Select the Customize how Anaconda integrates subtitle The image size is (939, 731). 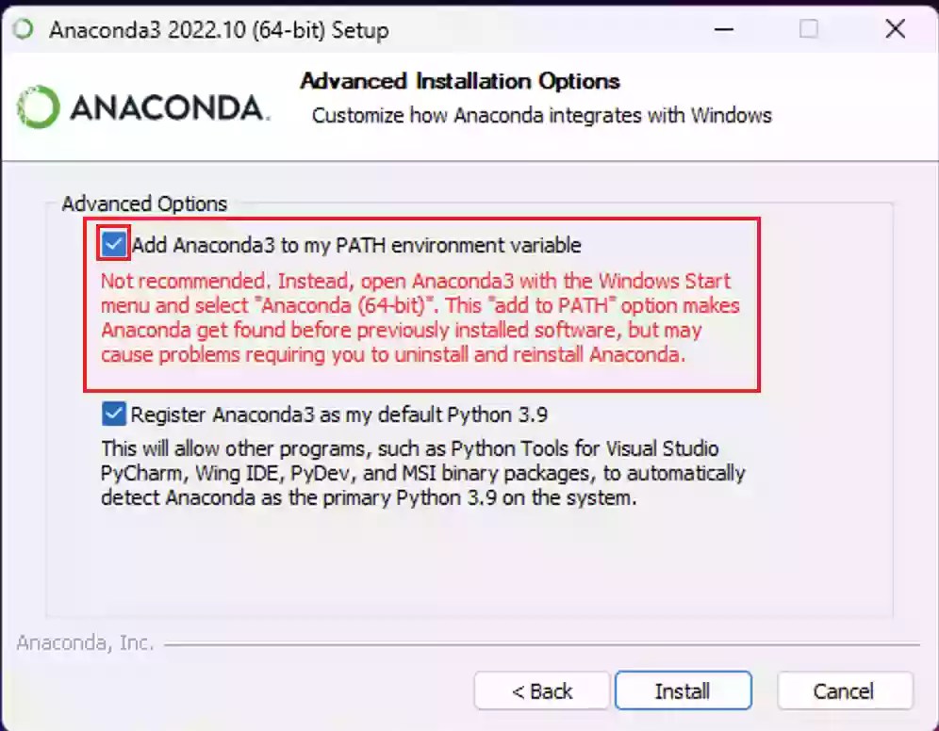point(540,115)
